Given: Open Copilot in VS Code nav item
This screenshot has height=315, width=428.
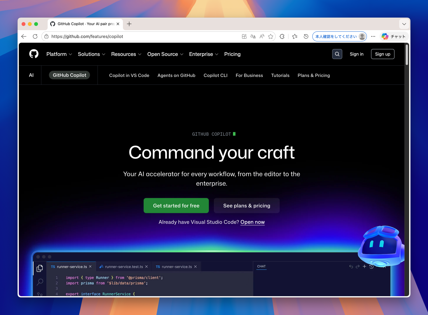Looking at the screenshot, I should tap(129, 75).
